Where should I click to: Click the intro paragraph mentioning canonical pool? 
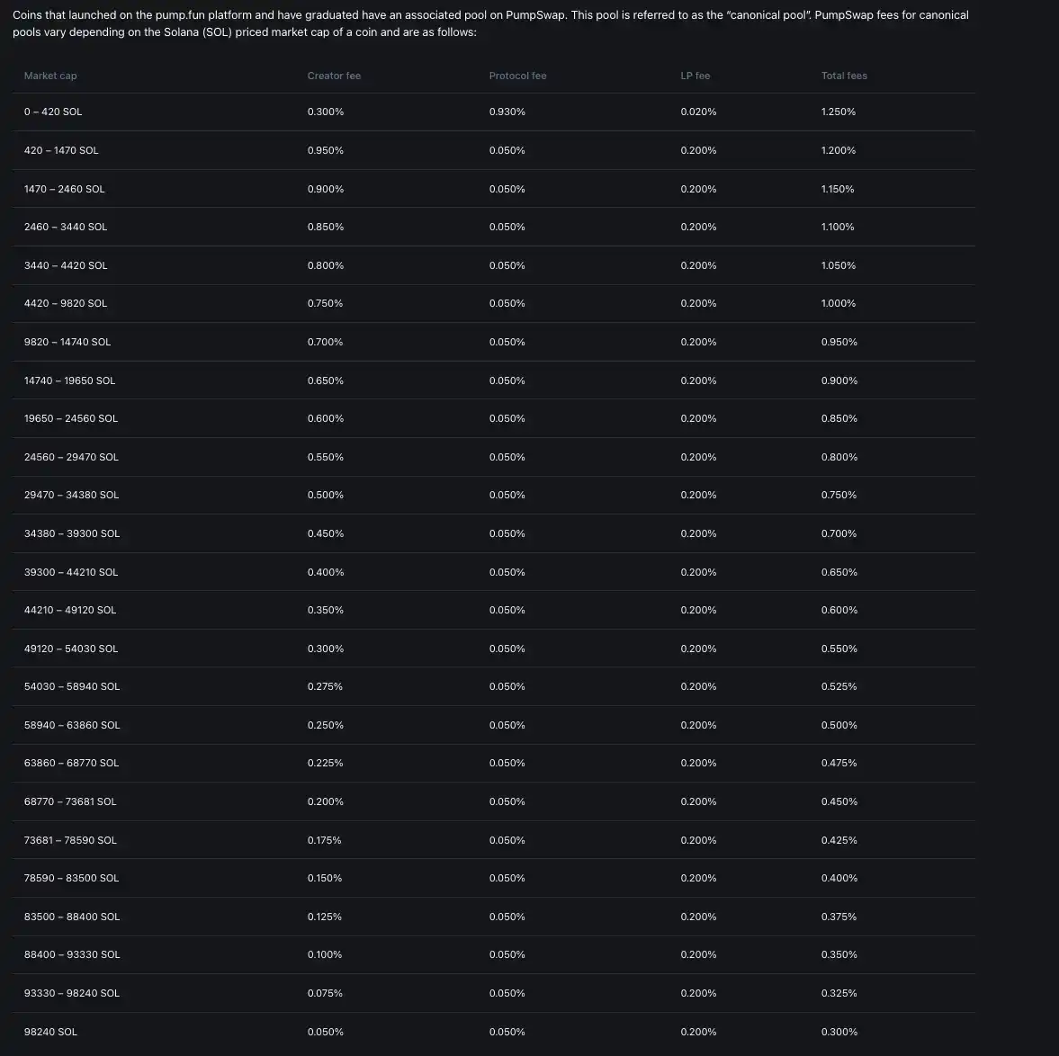pos(490,23)
